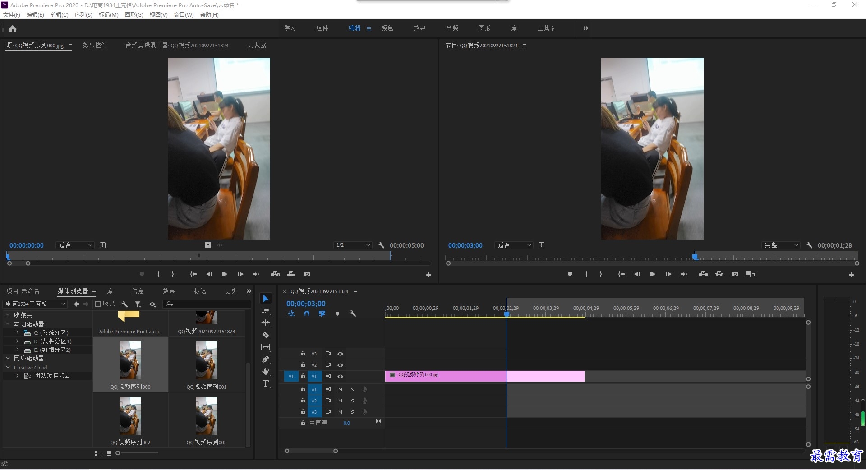This screenshot has height=470, width=866.
Task: Open Source monitor settings wrench
Action: (x=381, y=245)
